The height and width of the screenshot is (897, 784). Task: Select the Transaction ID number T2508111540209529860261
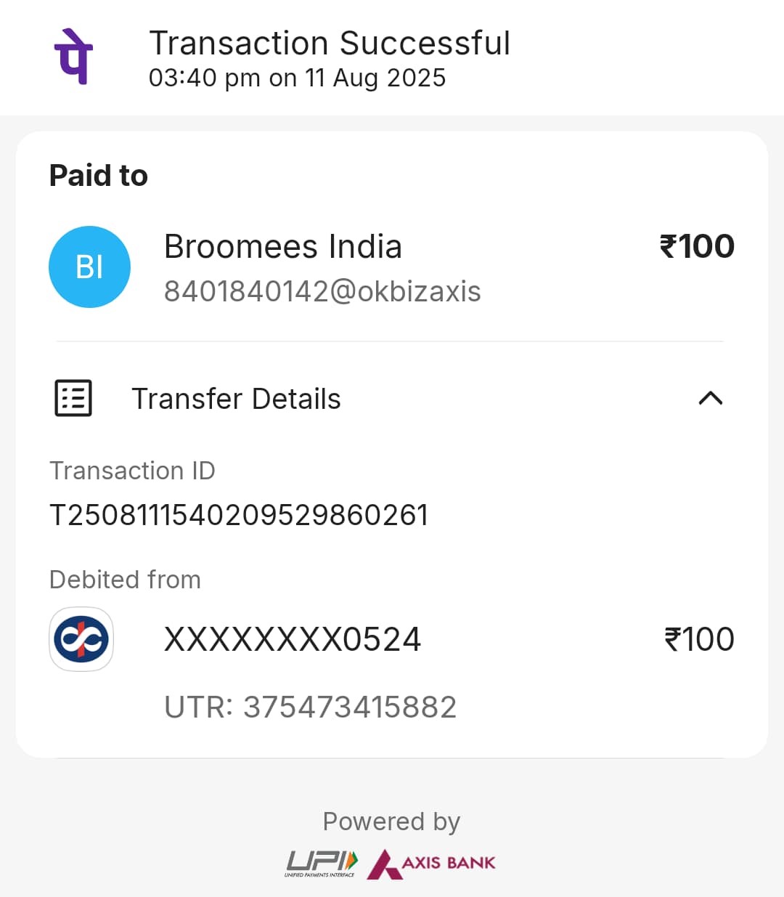[x=239, y=515]
